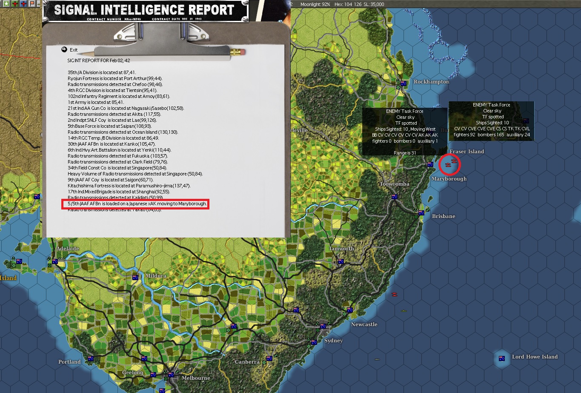
Task: Exit the Signal Intelligence Report
Action: (74, 50)
